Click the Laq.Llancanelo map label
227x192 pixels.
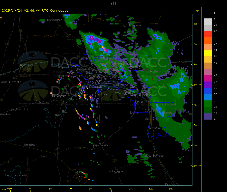[16, 175]
